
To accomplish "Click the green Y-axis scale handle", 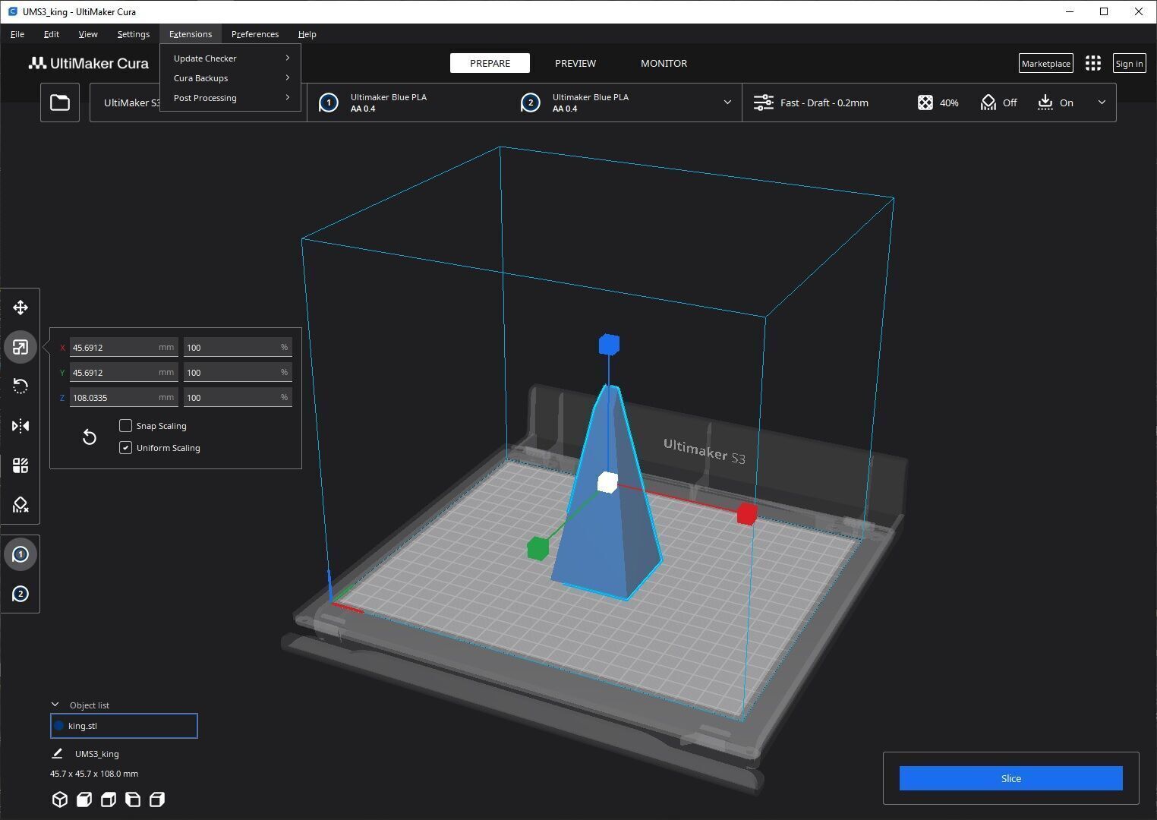I will pos(538,548).
